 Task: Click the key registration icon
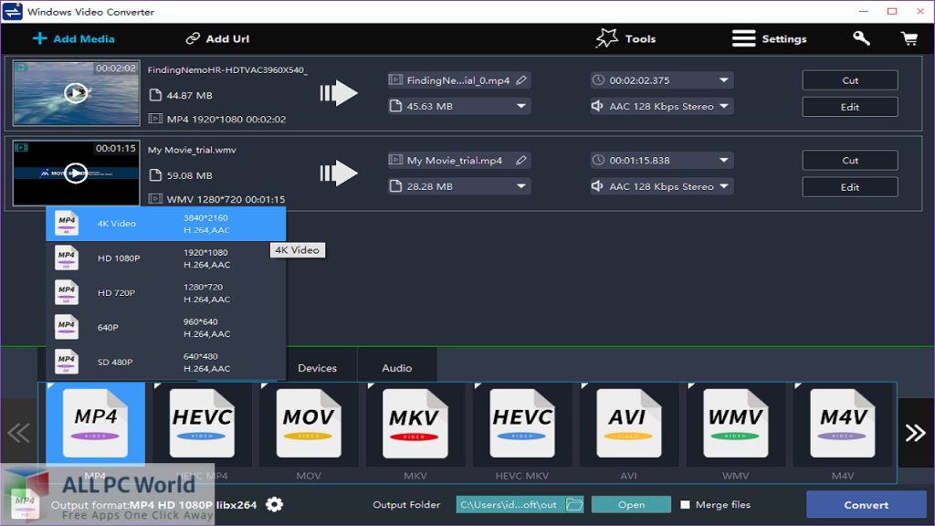pyautogui.click(x=861, y=38)
